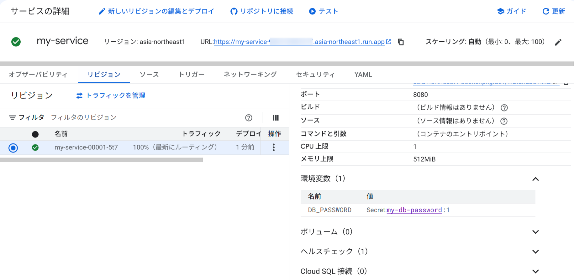Select the リビジョン tab
Viewport: 574px width, 280px height.
coord(104,75)
